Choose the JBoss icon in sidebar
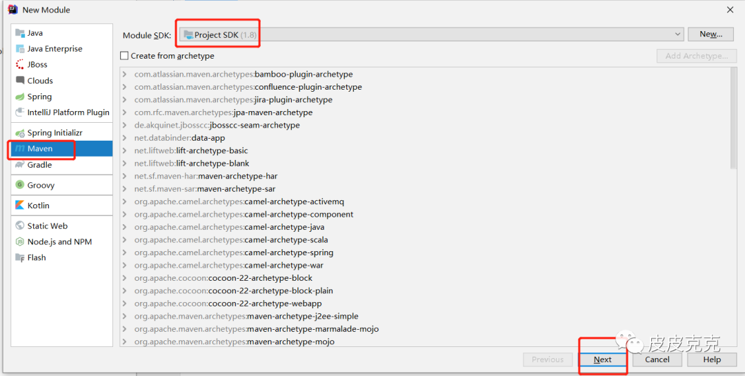Viewport: 745px width, 376px height. pyautogui.click(x=20, y=65)
